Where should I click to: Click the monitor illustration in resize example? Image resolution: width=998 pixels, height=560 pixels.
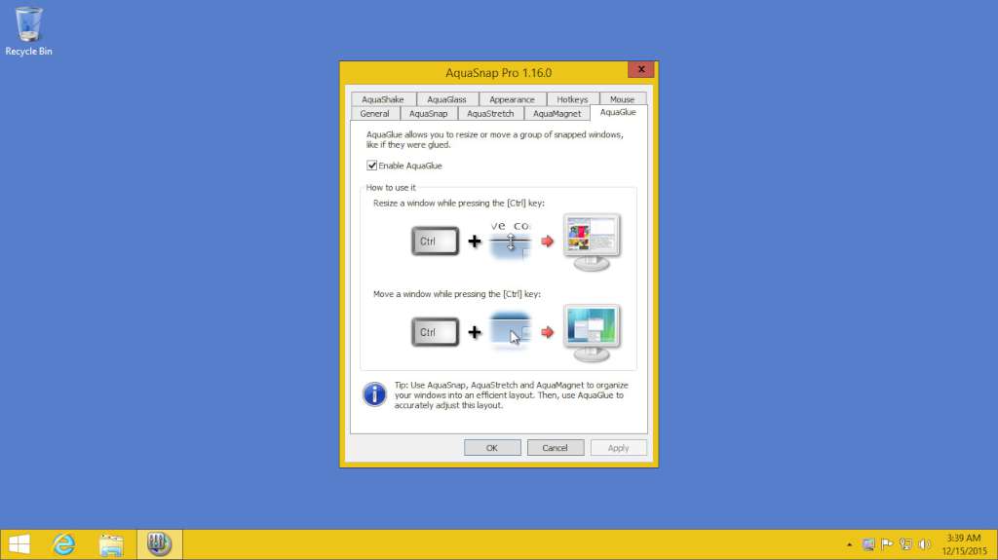click(592, 243)
